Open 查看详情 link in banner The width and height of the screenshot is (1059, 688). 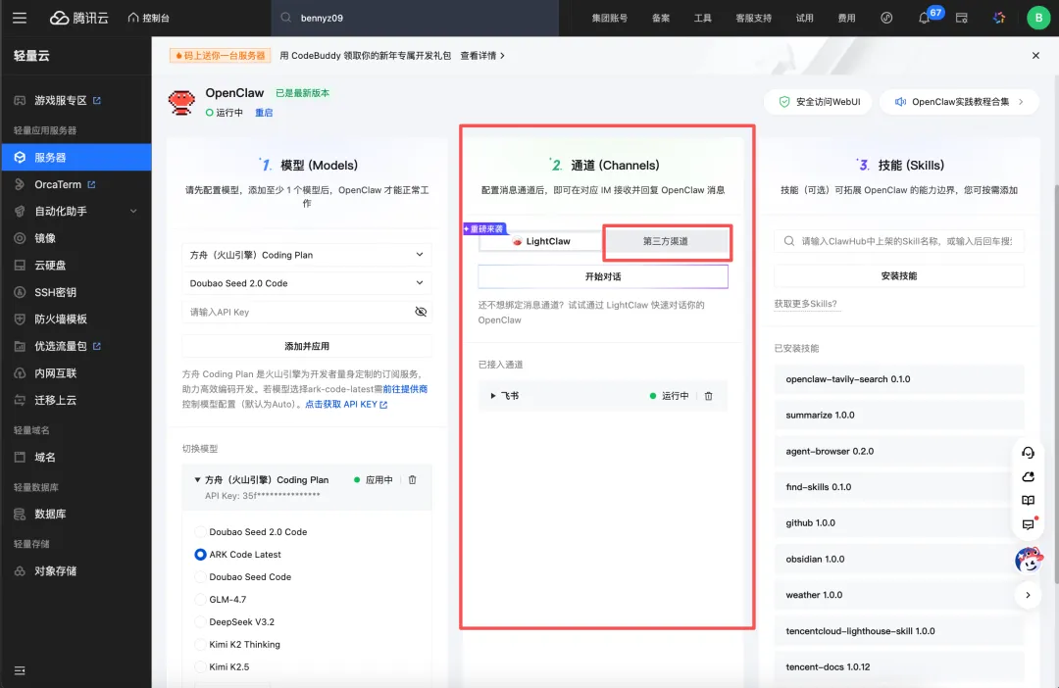coord(482,55)
